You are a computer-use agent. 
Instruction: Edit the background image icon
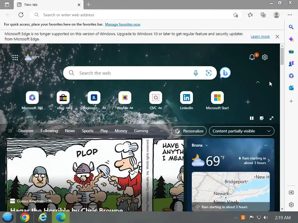262,118
